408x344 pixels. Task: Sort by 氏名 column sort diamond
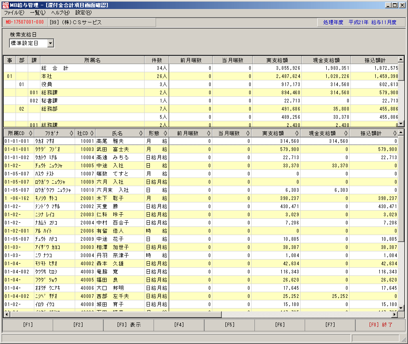point(141,133)
